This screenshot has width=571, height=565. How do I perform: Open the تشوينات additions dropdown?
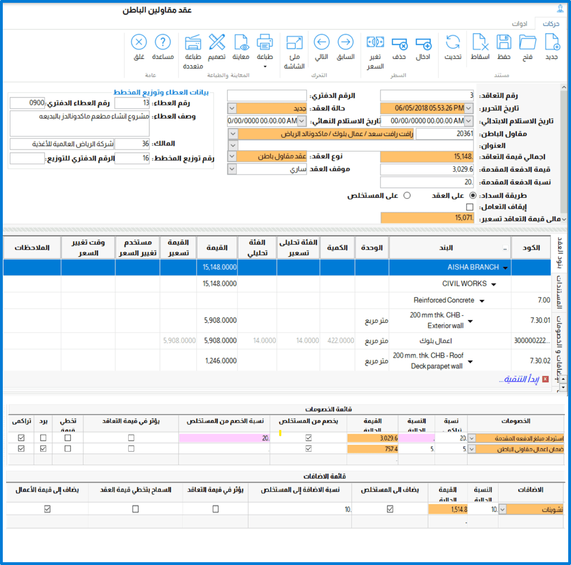[502, 509]
